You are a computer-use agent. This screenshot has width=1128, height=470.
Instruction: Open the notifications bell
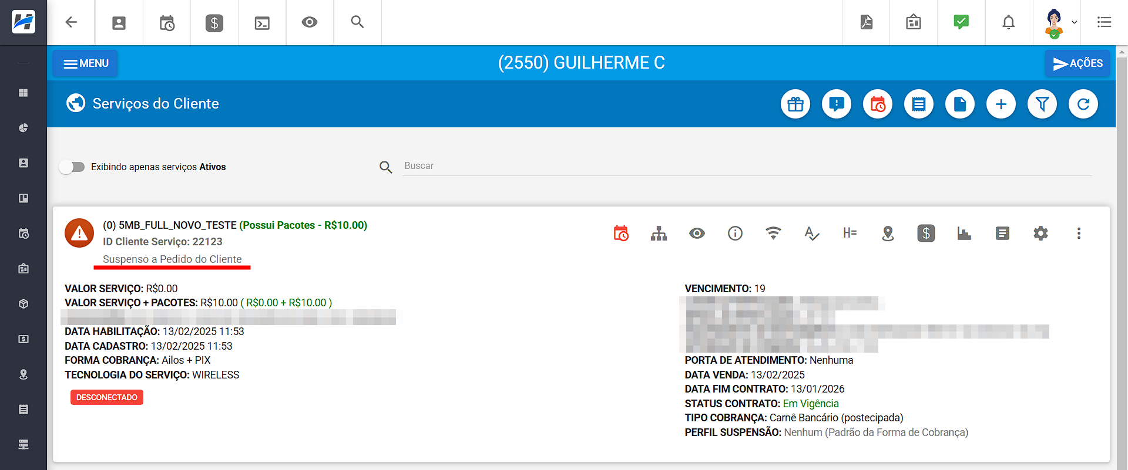point(1009,22)
